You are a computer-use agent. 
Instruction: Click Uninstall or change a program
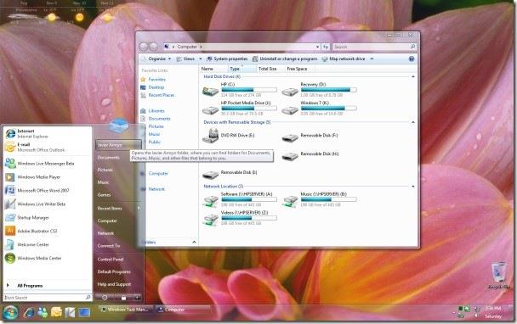tap(285, 59)
